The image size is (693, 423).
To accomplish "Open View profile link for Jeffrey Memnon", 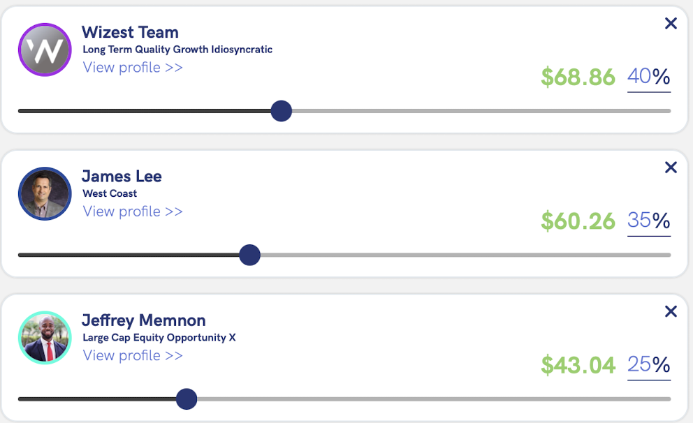I will click(x=133, y=355).
